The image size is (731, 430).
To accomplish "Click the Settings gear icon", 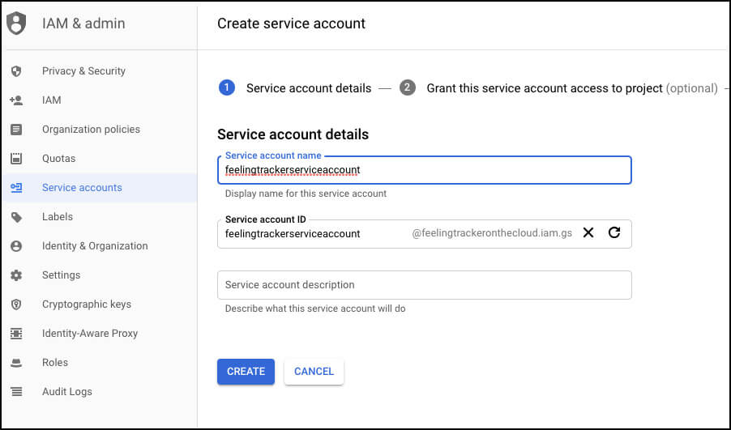I will pyautogui.click(x=16, y=275).
